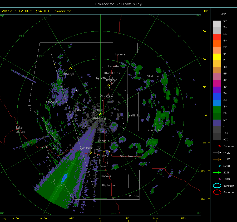237x222 pixels.
Task: Click the Vulcan city label
Action: click(x=134, y=196)
